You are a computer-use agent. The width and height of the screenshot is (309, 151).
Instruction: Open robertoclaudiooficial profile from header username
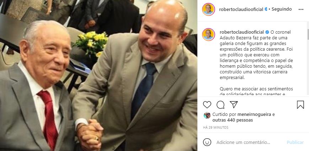point(241,10)
